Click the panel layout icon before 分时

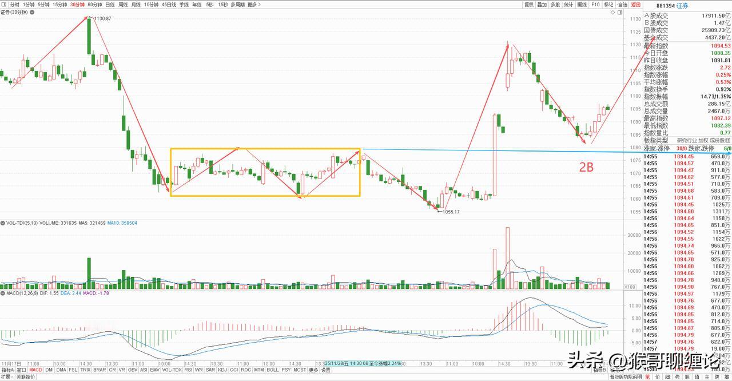4,5
